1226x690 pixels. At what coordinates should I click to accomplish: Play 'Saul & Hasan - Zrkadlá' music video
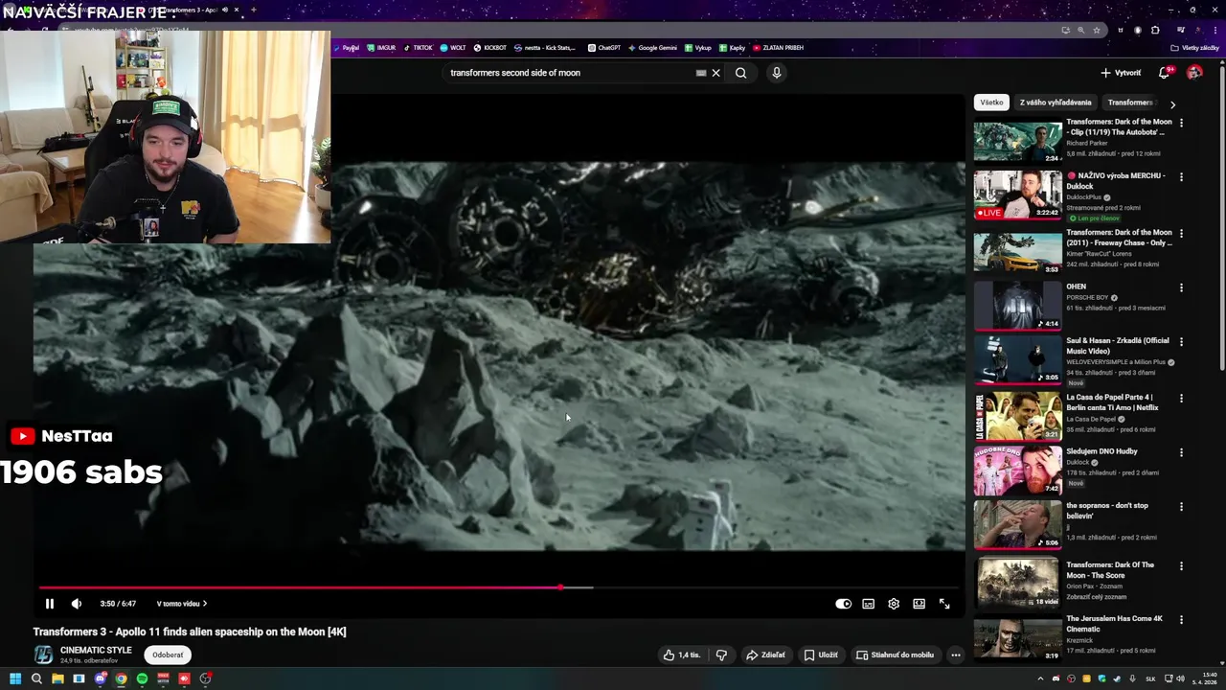point(1017,358)
